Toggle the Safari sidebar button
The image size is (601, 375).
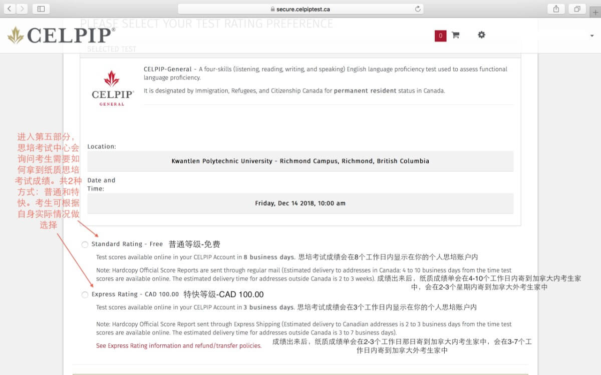click(x=41, y=9)
